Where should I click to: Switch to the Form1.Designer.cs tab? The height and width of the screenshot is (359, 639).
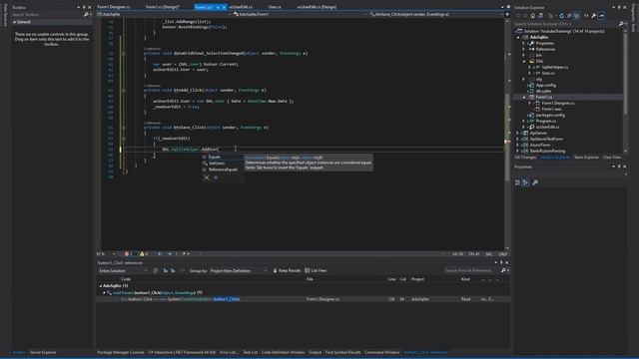point(114,7)
